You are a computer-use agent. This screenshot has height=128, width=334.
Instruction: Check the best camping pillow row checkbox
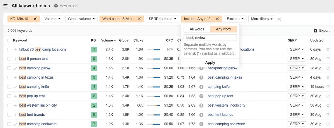click(x=9, y=68)
